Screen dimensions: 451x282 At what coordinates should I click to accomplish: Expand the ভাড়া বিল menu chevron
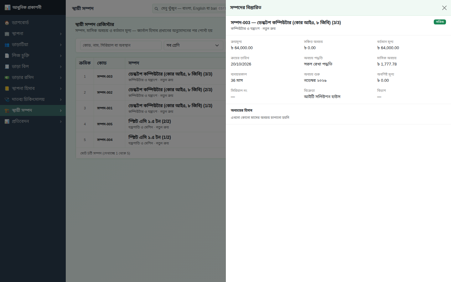click(61, 67)
